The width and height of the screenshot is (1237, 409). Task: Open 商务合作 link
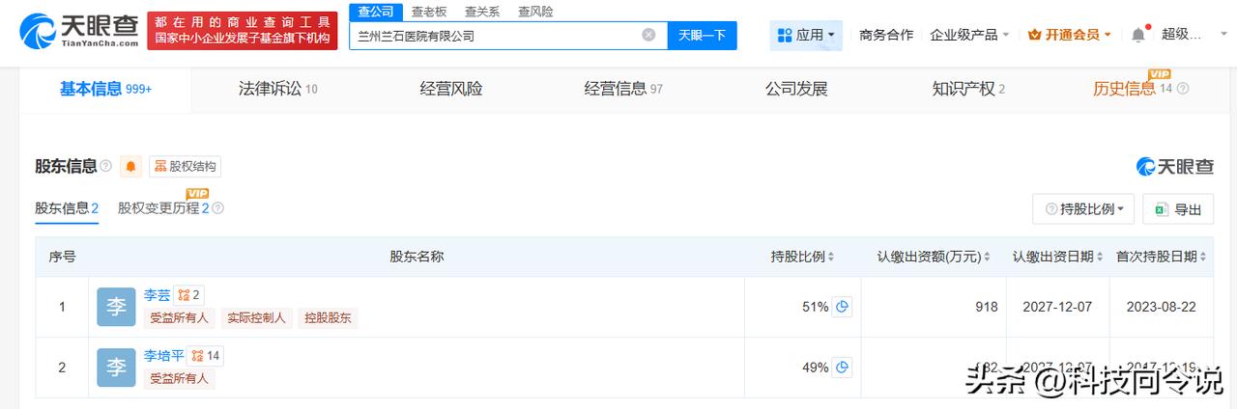(886, 35)
